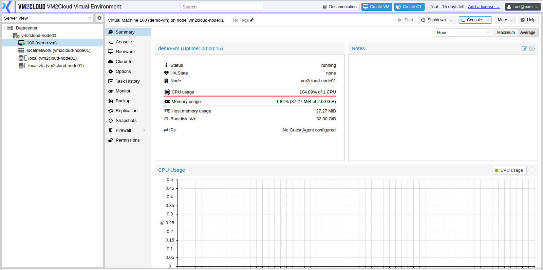This screenshot has height=270, width=543.
Task: Switch graph mode to Maximum
Action: (506, 33)
